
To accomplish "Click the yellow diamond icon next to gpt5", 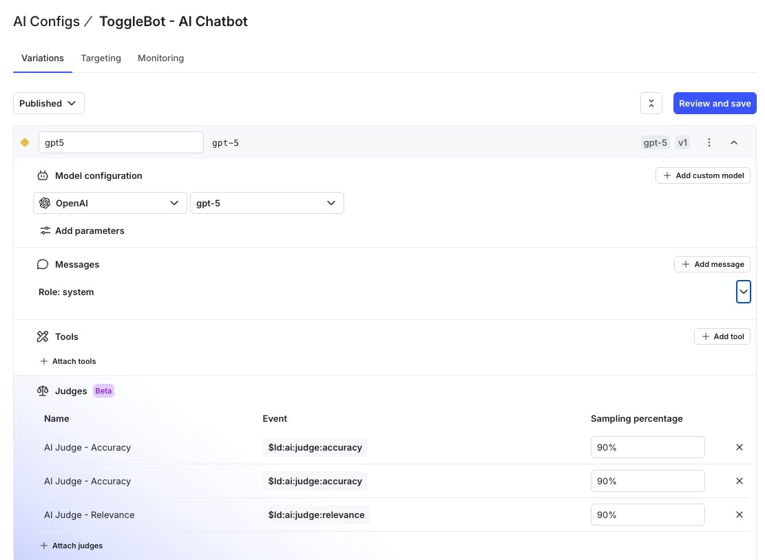I will pos(25,142).
